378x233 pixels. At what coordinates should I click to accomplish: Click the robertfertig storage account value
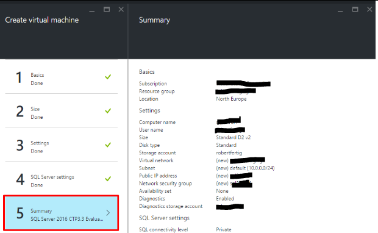click(229, 152)
